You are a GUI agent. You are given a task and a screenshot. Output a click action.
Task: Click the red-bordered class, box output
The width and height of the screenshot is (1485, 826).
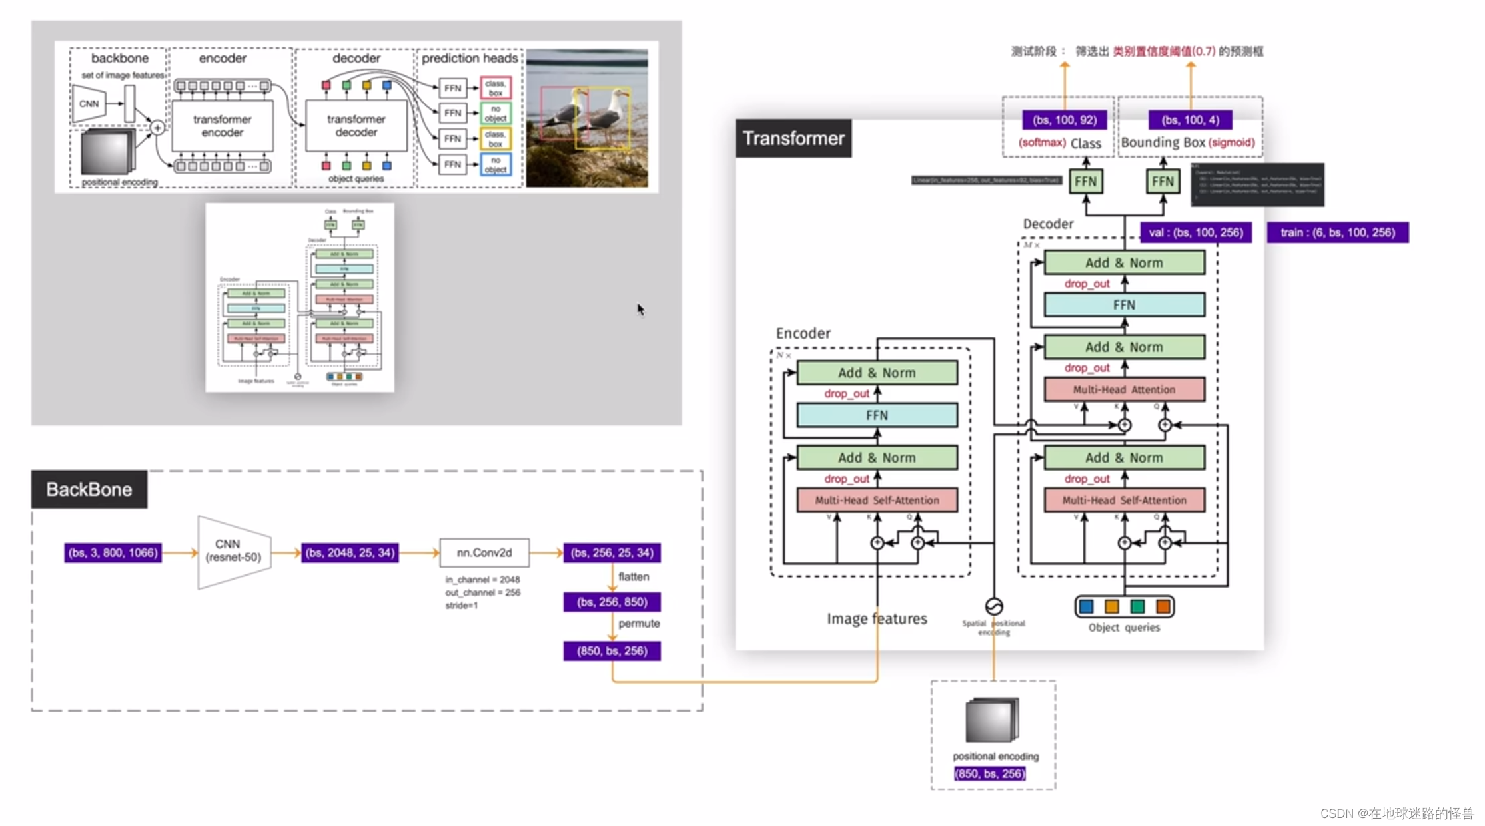495,88
